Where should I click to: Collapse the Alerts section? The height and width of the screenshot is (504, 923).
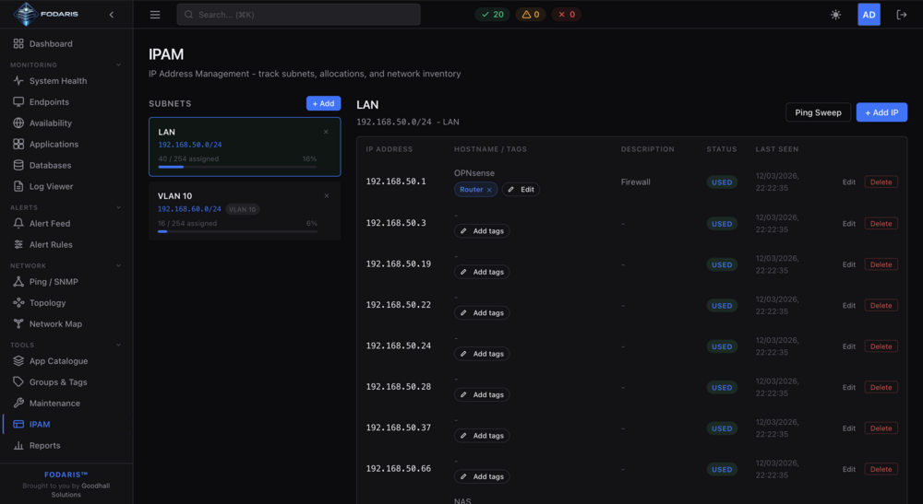click(x=118, y=207)
